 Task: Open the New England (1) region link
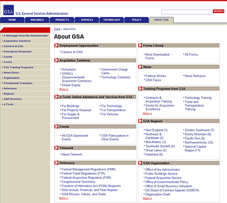click(157, 130)
